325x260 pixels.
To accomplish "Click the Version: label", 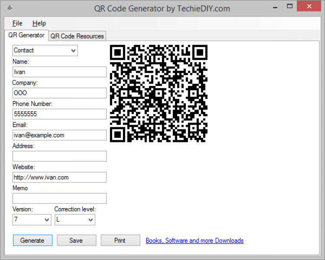I will [x=23, y=209].
